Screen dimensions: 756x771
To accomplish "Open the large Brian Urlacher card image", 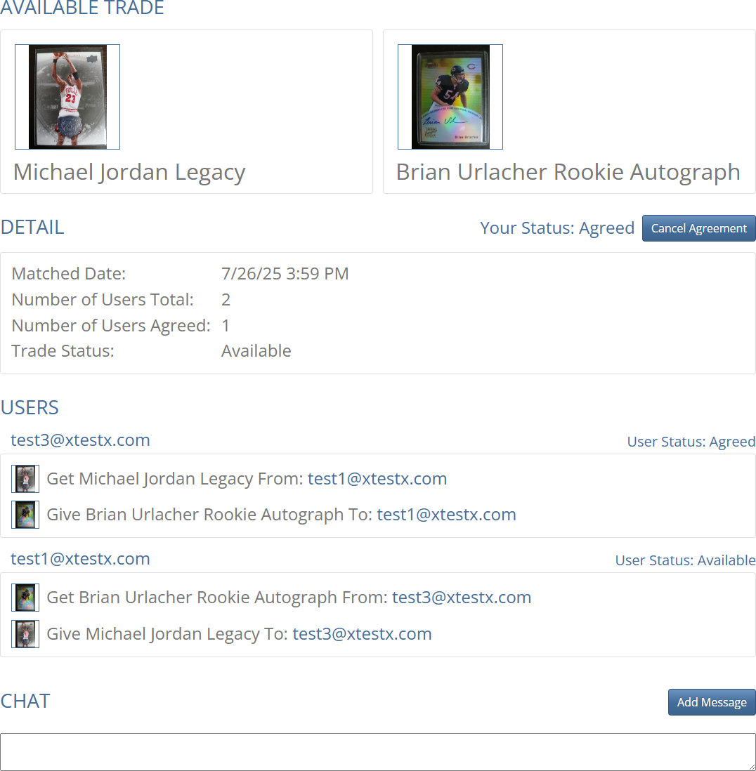I will (x=450, y=97).
